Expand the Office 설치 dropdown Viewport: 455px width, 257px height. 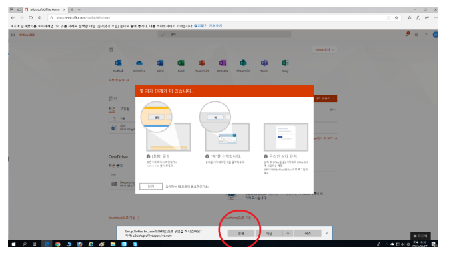point(324,49)
